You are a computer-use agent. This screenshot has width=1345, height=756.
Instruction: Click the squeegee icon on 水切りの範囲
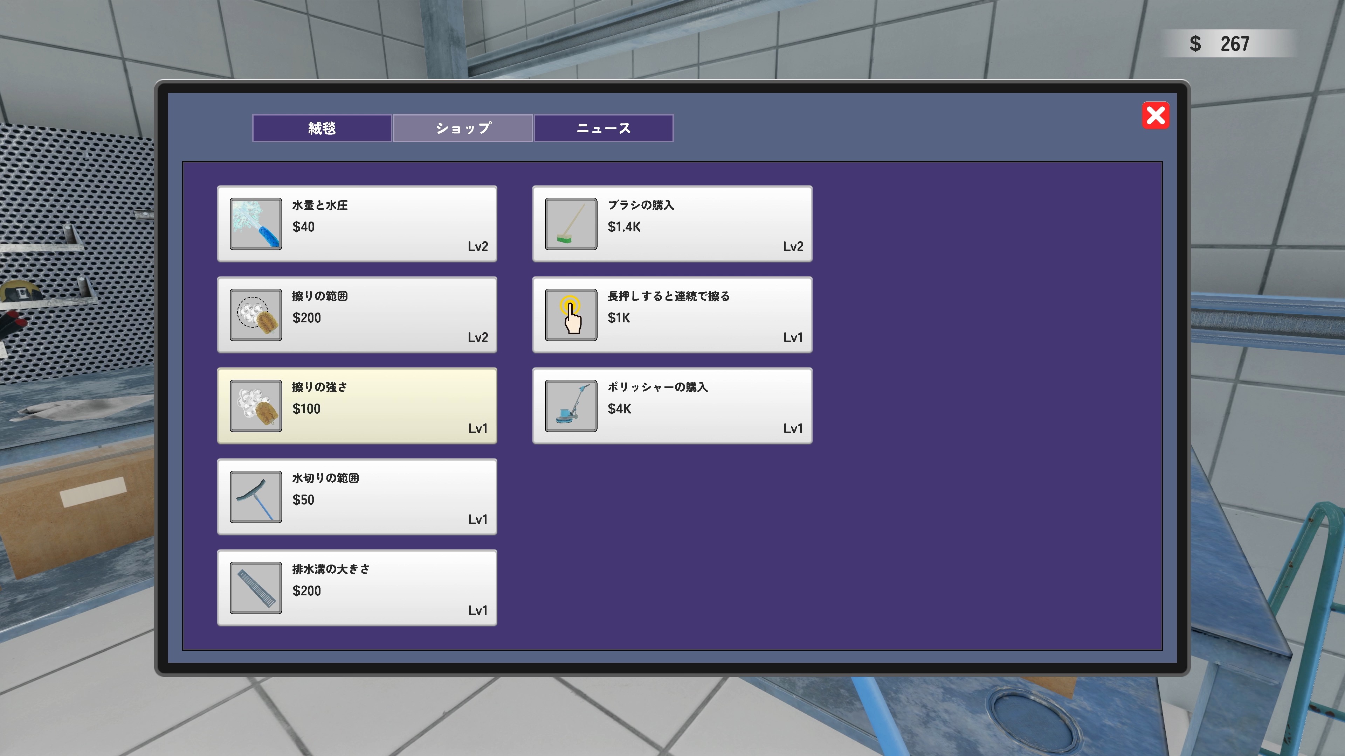[x=255, y=497]
